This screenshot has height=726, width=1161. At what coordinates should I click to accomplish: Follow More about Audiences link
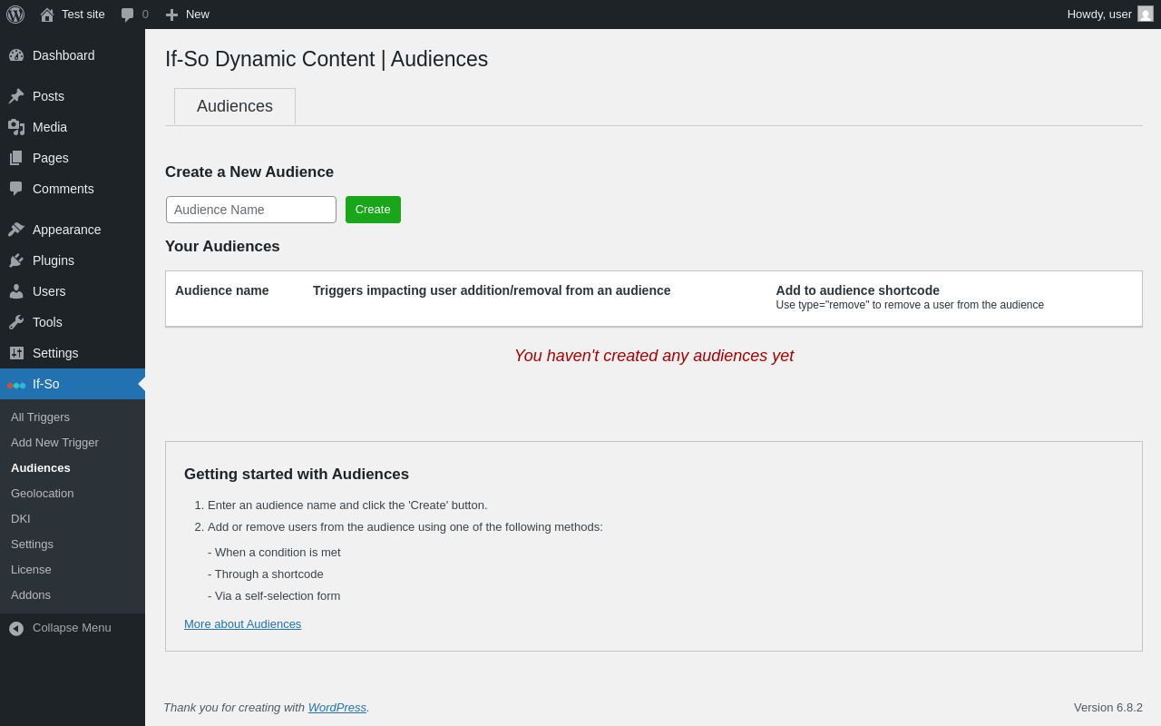(243, 624)
